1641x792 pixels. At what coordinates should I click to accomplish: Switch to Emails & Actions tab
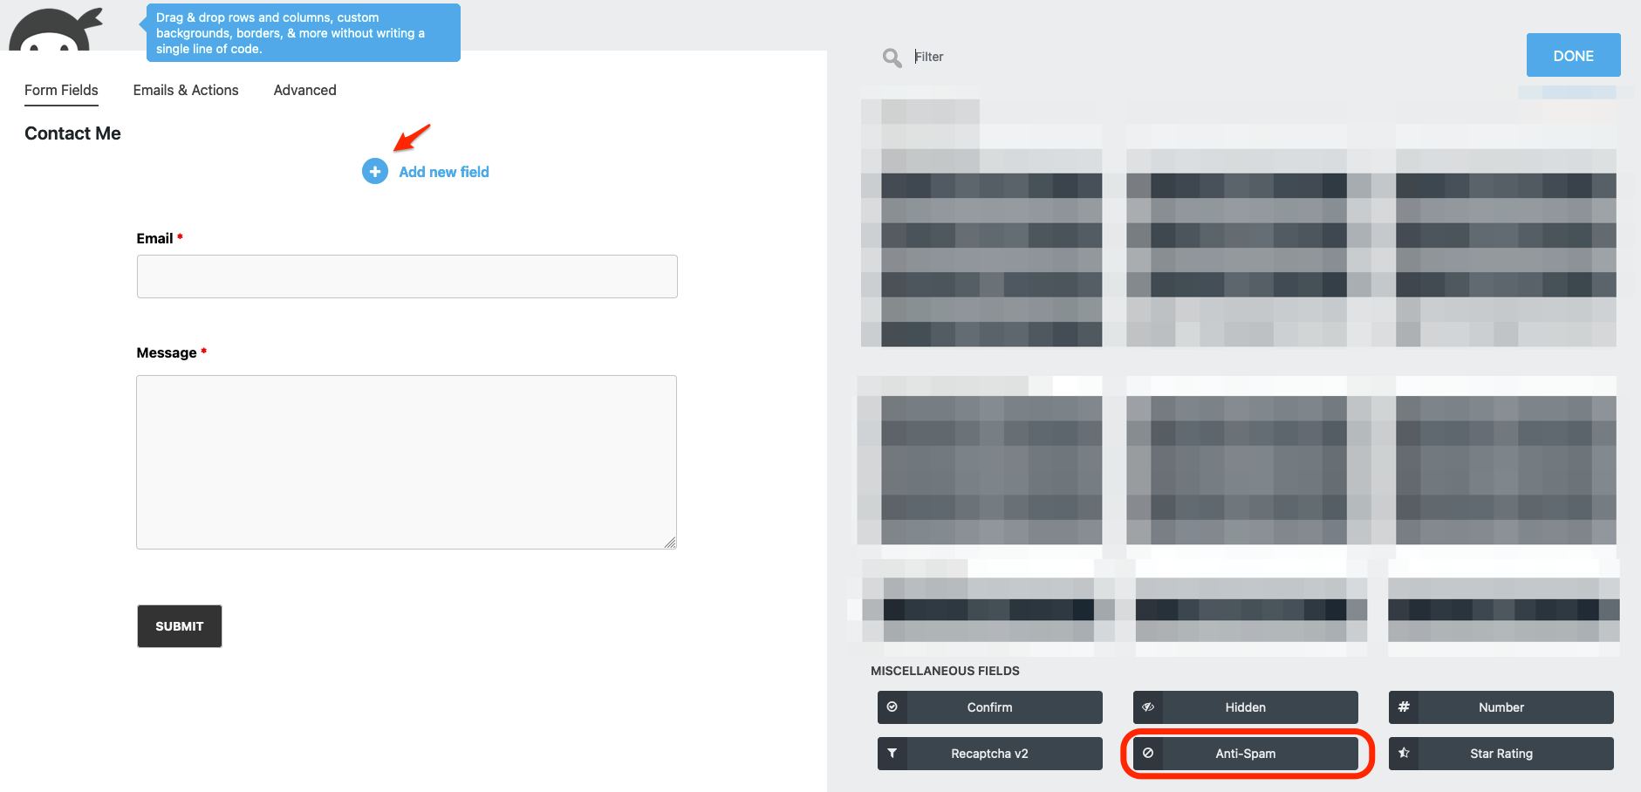[186, 90]
